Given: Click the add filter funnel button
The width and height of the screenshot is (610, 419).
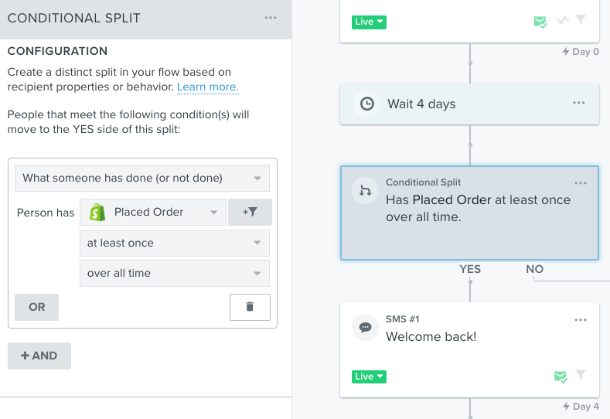Looking at the screenshot, I should pos(250,212).
